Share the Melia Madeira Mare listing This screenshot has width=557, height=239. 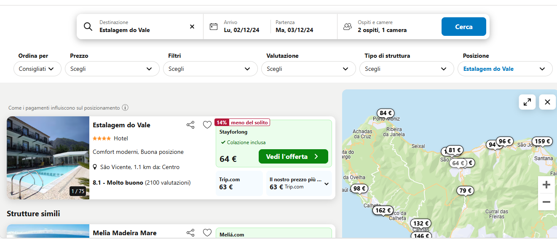[190, 233]
